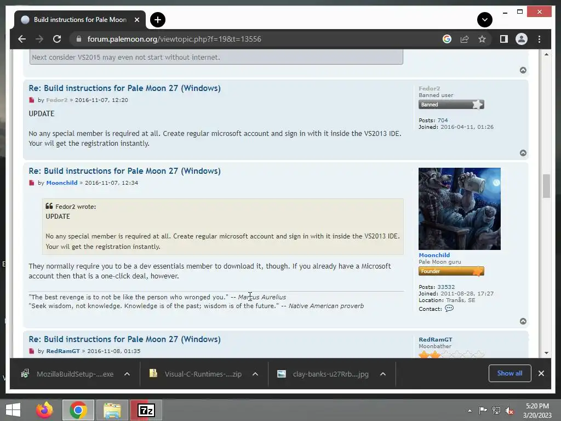Click the quote icon in Fedor2 quote

point(49,206)
